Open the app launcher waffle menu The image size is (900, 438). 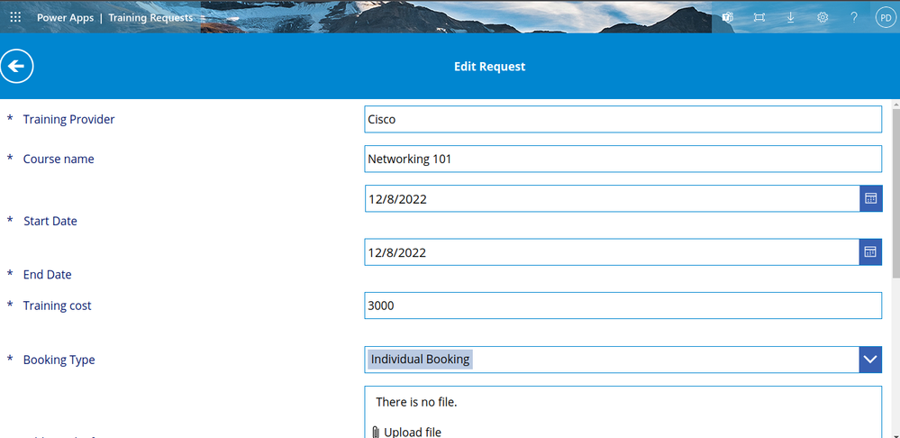pyautogui.click(x=15, y=17)
